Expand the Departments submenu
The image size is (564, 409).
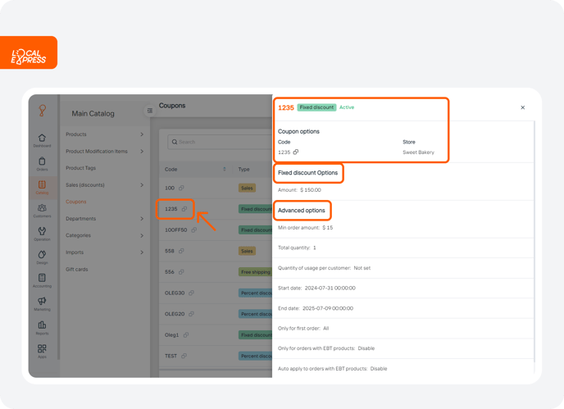click(x=142, y=219)
